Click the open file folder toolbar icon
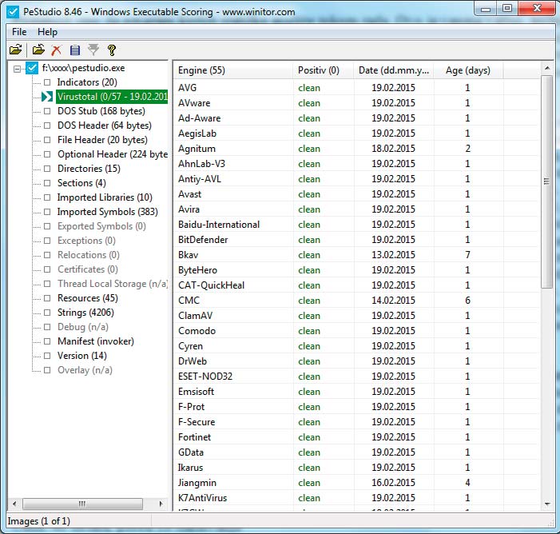The width and height of the screenshot is (560, 534). tap(15, 50)
